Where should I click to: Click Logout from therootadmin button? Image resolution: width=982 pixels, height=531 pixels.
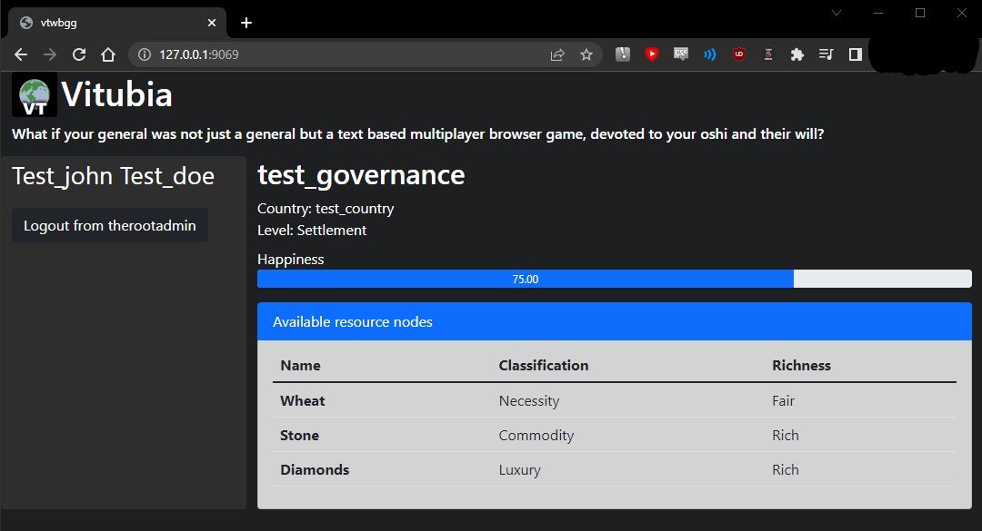110,225
